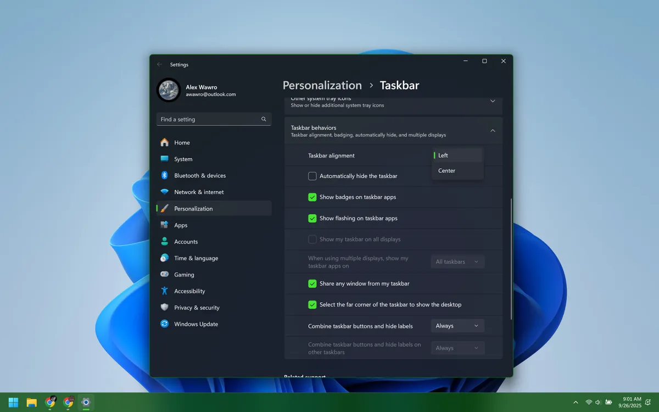The width and height of the screenshot is (659, 412).
Task: Click the Gaming controller icon in sidebar
Action: (165, 274)
